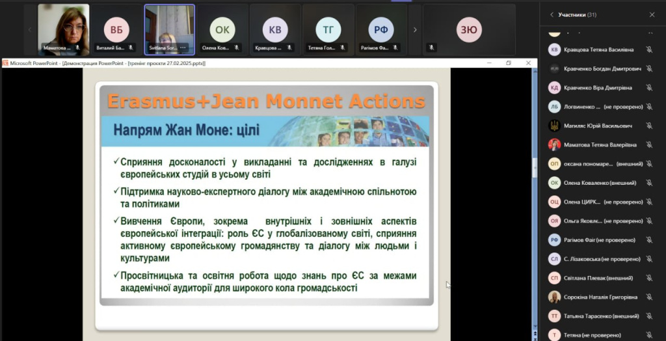Click the muted mic icon in Ольга Яковлє... row
Screen dimensions: 666x341
(x=649, y=221)
